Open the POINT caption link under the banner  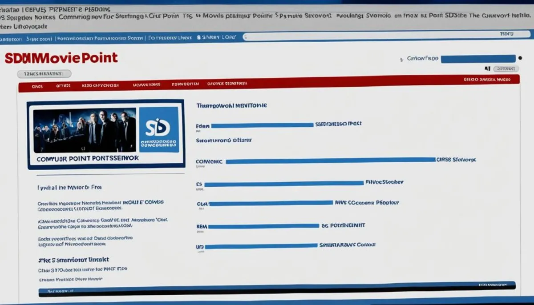pos(88,158)
